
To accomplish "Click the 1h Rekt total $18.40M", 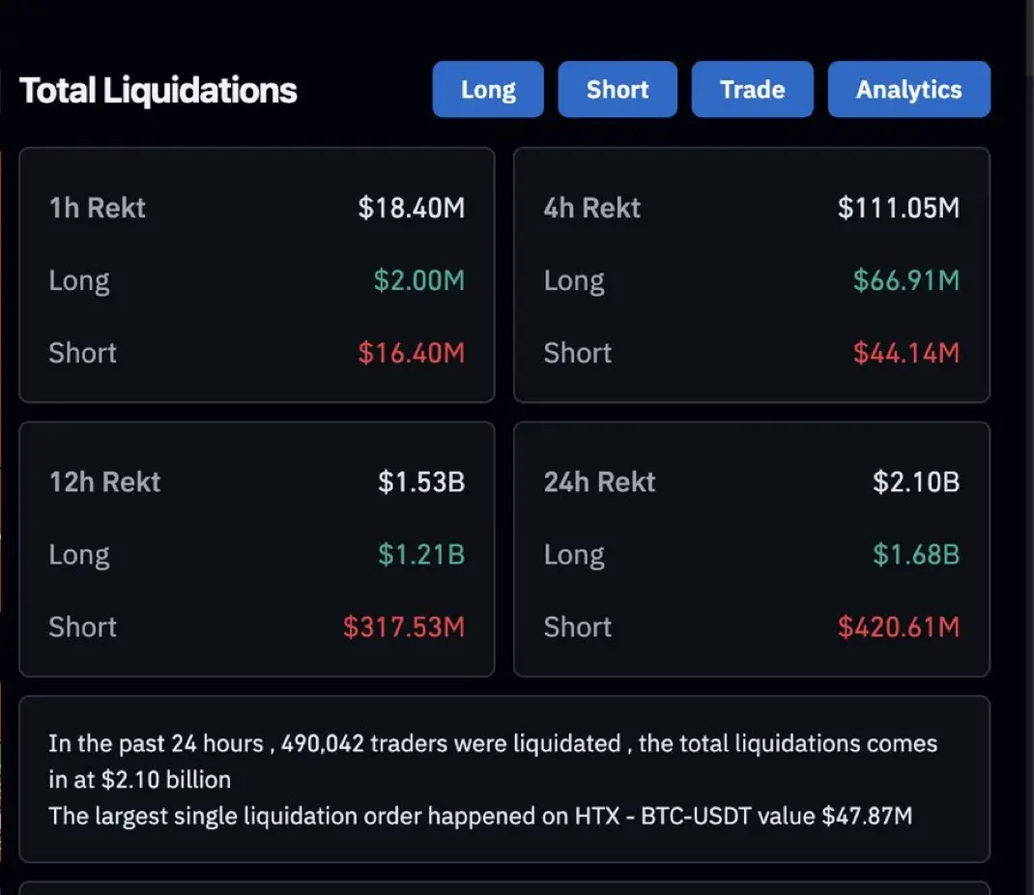I will (x=412, y=208).
